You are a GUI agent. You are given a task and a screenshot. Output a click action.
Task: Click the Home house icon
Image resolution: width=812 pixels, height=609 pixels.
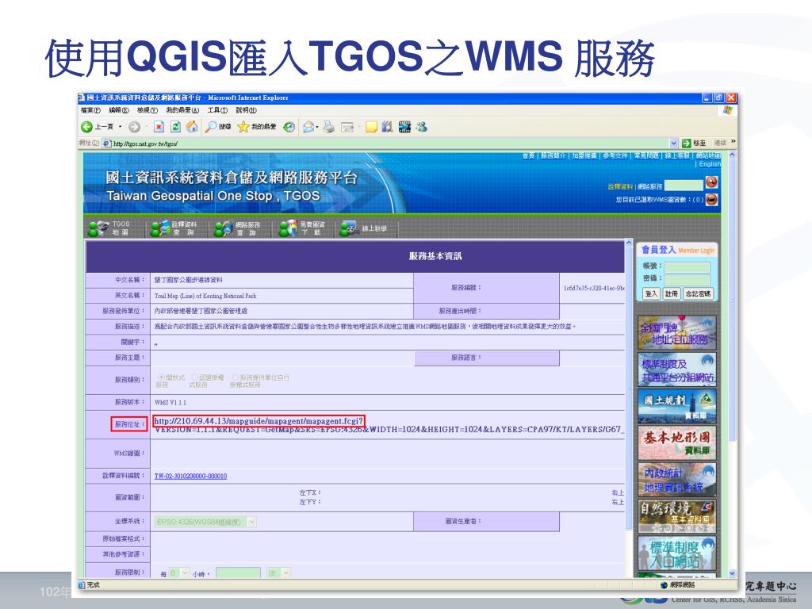coord(192,127)
